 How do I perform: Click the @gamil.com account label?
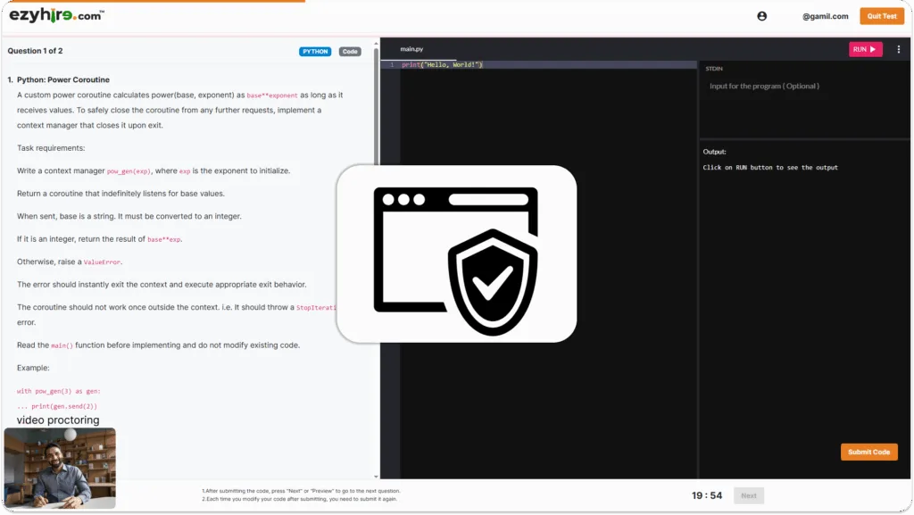click(x=825, y=16)
